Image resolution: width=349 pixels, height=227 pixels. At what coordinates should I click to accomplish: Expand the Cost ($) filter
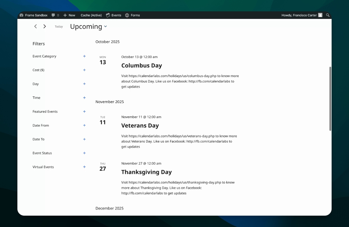pos(84,70)
